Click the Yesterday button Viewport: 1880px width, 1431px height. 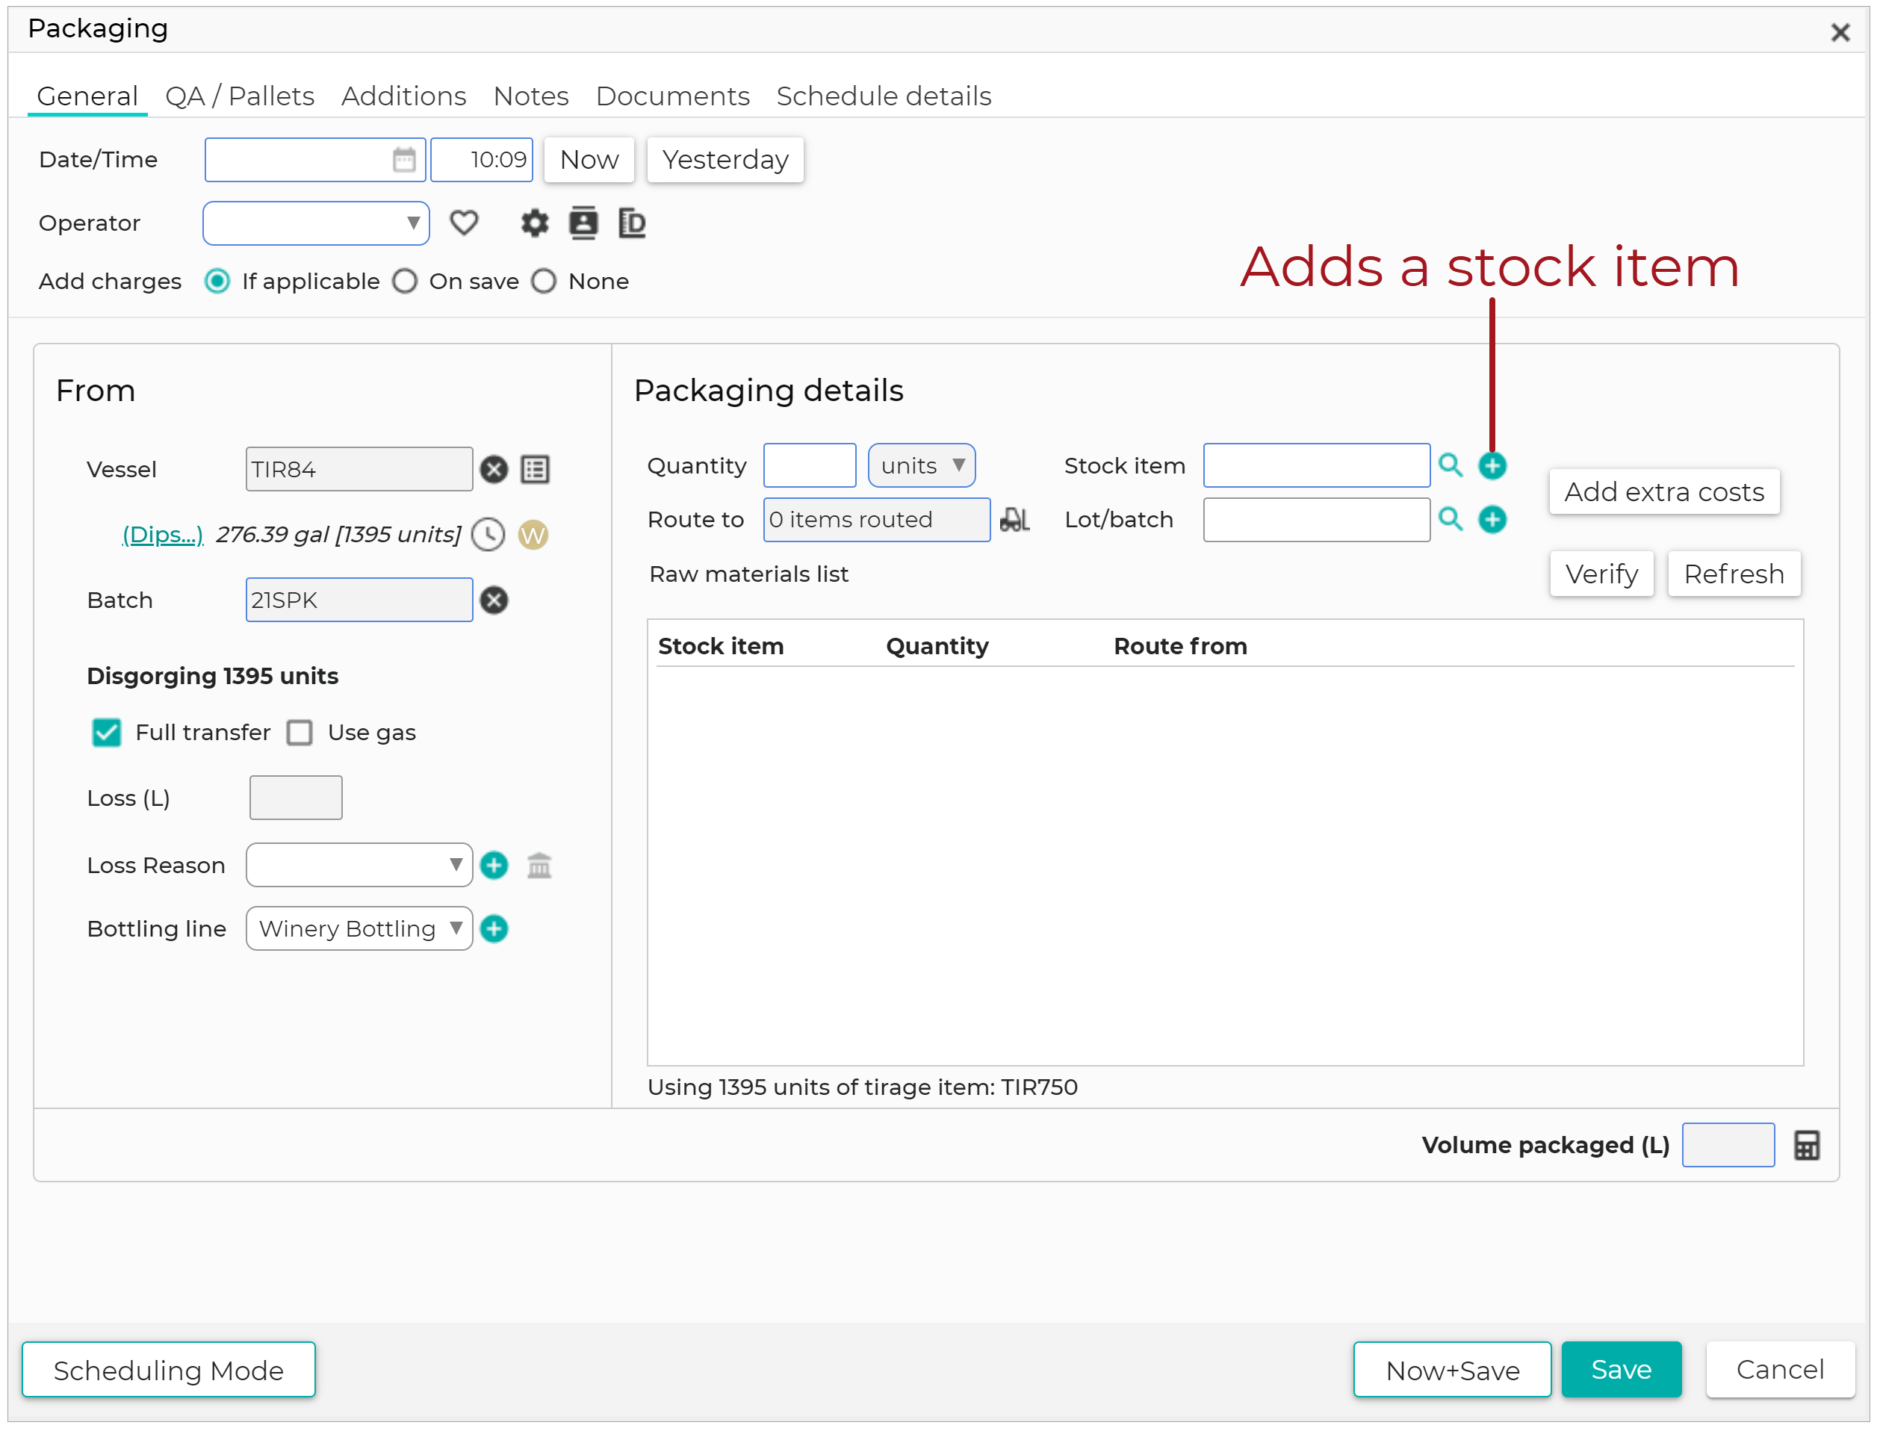(726, 159)
